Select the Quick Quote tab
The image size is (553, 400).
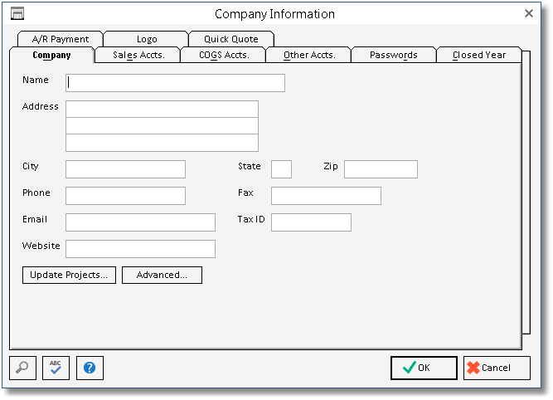(x=231, y=39)
